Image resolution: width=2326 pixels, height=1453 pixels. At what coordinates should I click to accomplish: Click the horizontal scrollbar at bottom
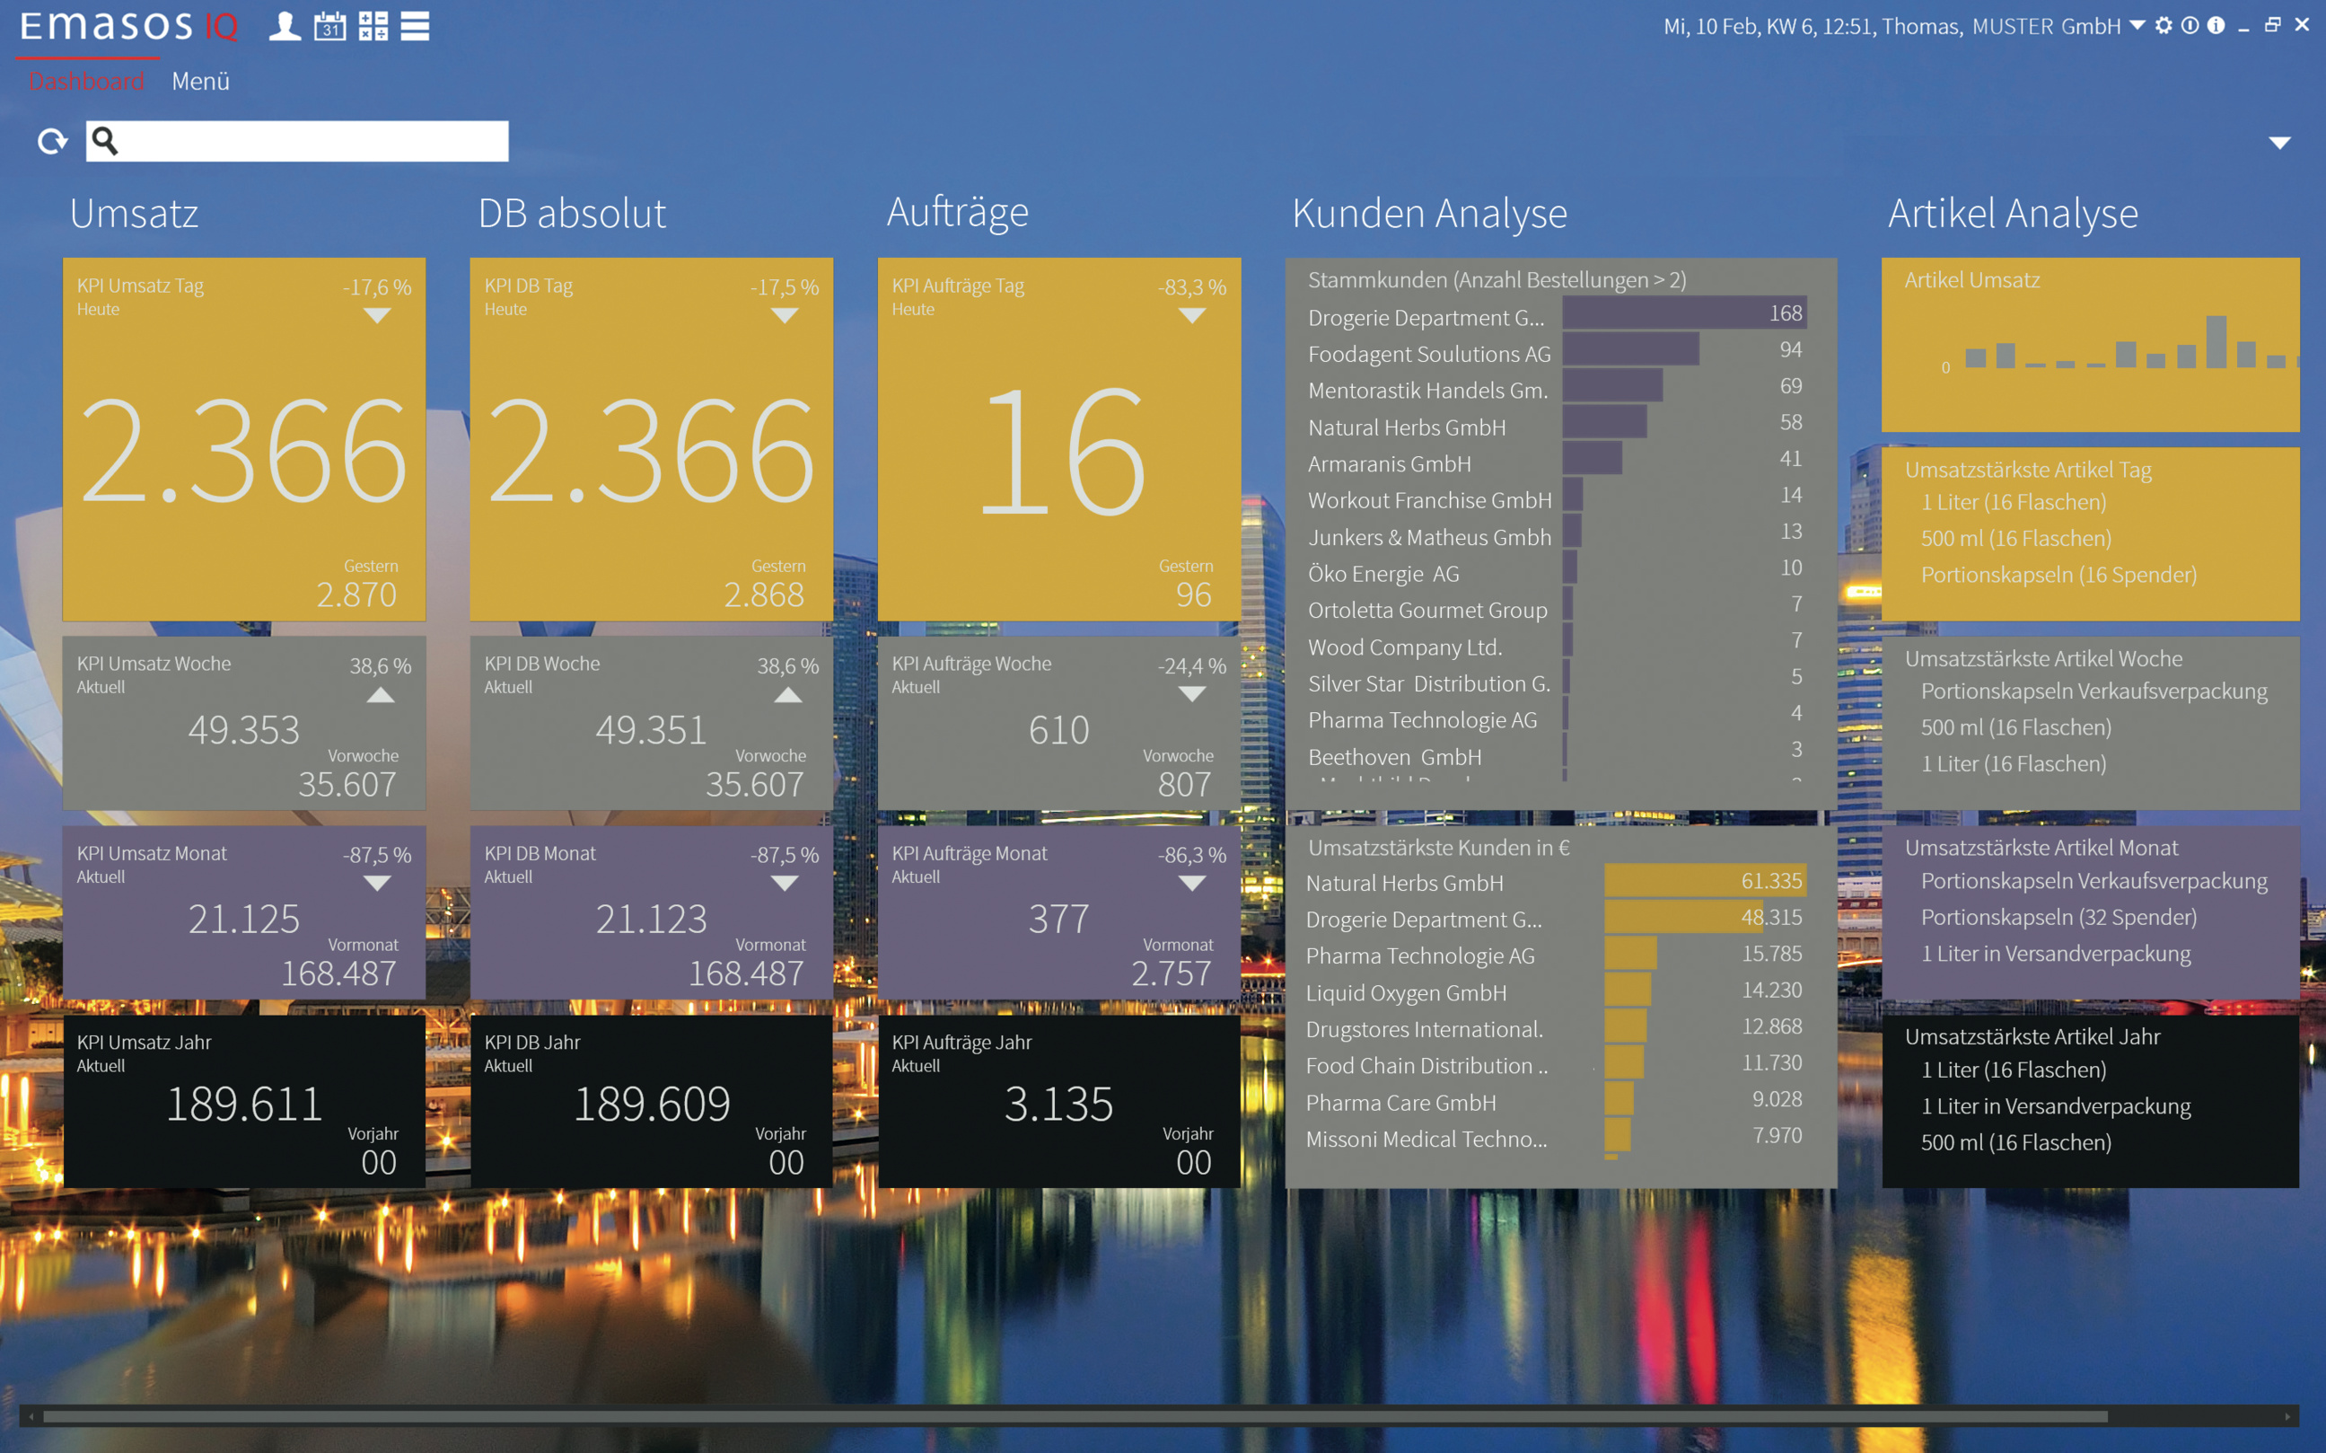click(x=1075, y=1416)
